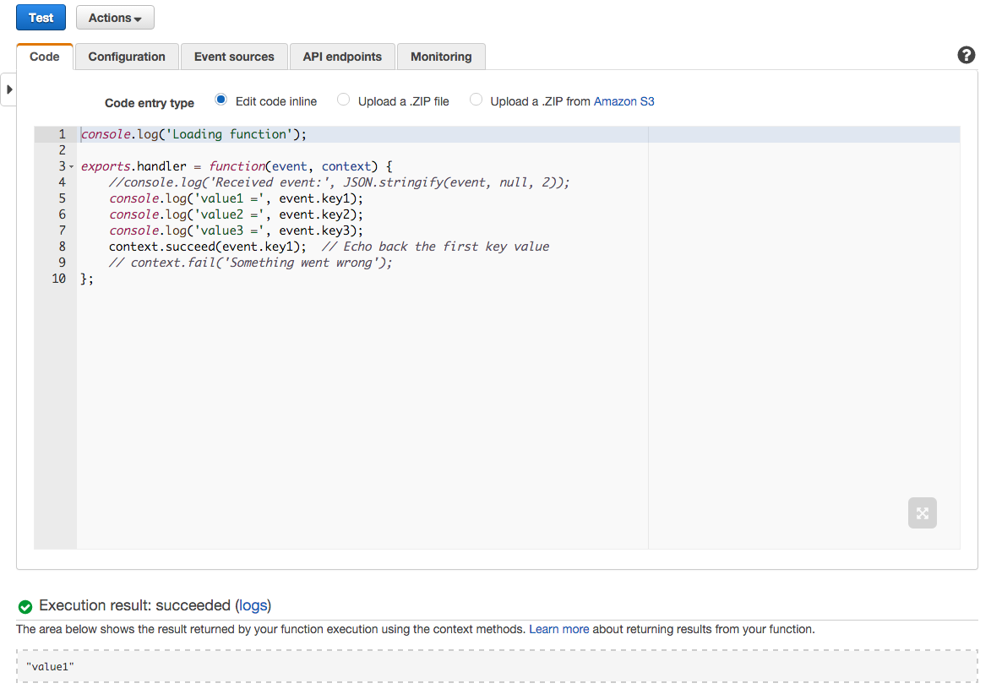This screenshot has width=991, height=694.
Task: Switch to the Configuration tab
Action: coord(127,57)
